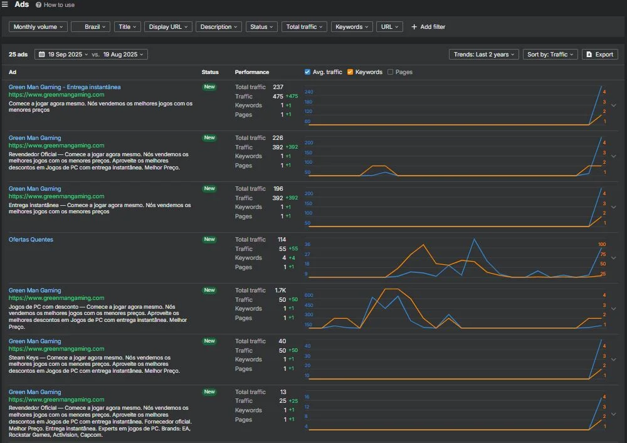Click the Export button
Image resolution: width=627 pixels, height=443 pixels.
[x=600, y=55]
